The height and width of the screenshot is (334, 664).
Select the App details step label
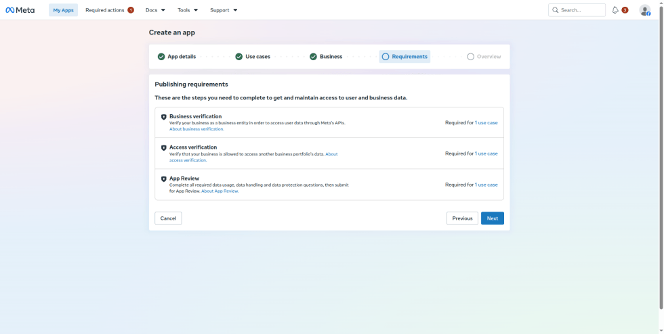(x=182, y=57)
